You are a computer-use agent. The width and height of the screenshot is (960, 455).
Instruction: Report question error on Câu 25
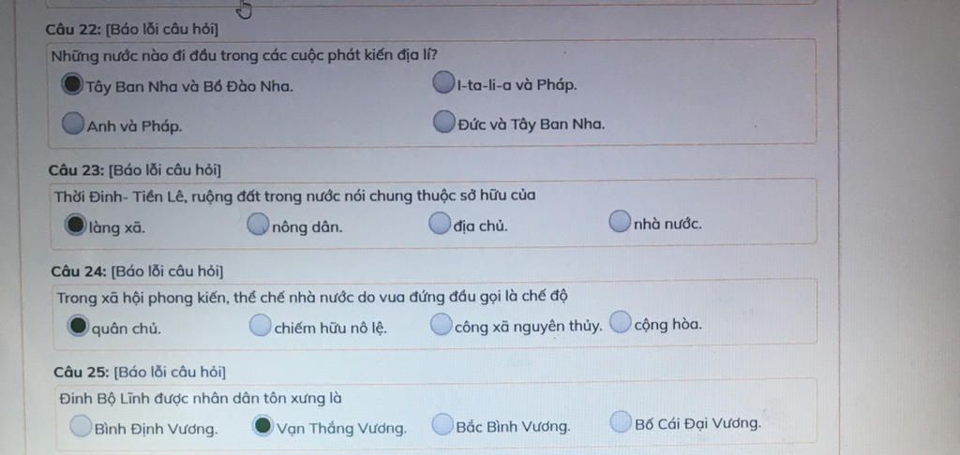click(170, 372)
